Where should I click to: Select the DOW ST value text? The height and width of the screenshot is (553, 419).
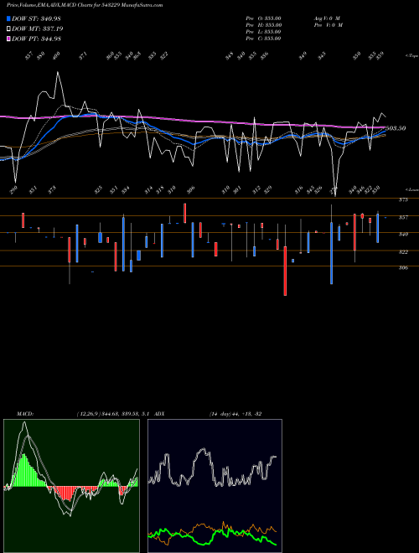[51, 18]
